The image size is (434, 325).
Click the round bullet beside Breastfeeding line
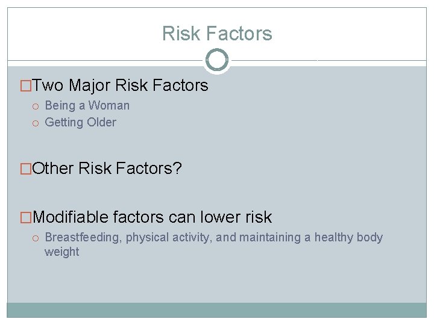click(x=36, y=238)
